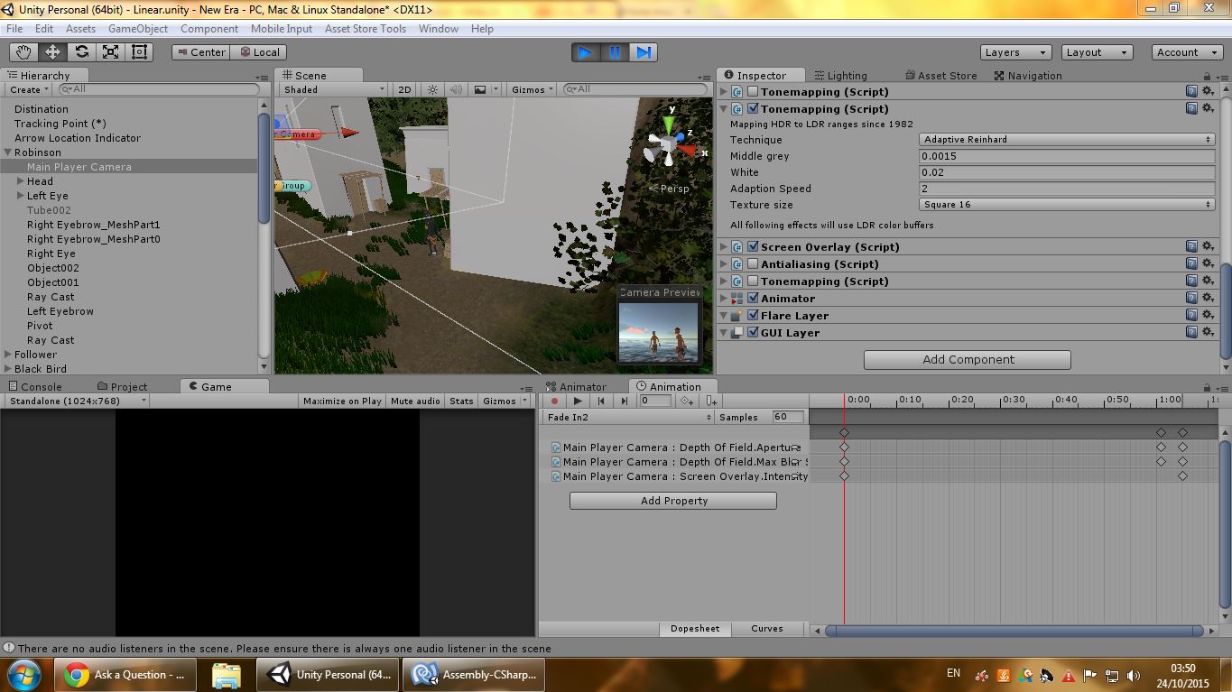
Task: Open gear menu for GUI Layer
Action: (x=1208, y=333)
